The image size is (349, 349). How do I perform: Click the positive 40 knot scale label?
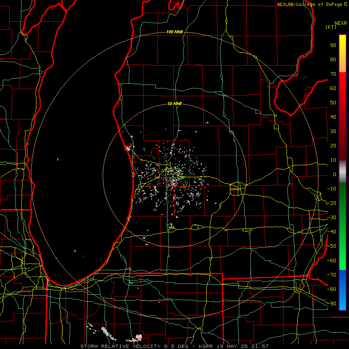[x=333, y=117]
